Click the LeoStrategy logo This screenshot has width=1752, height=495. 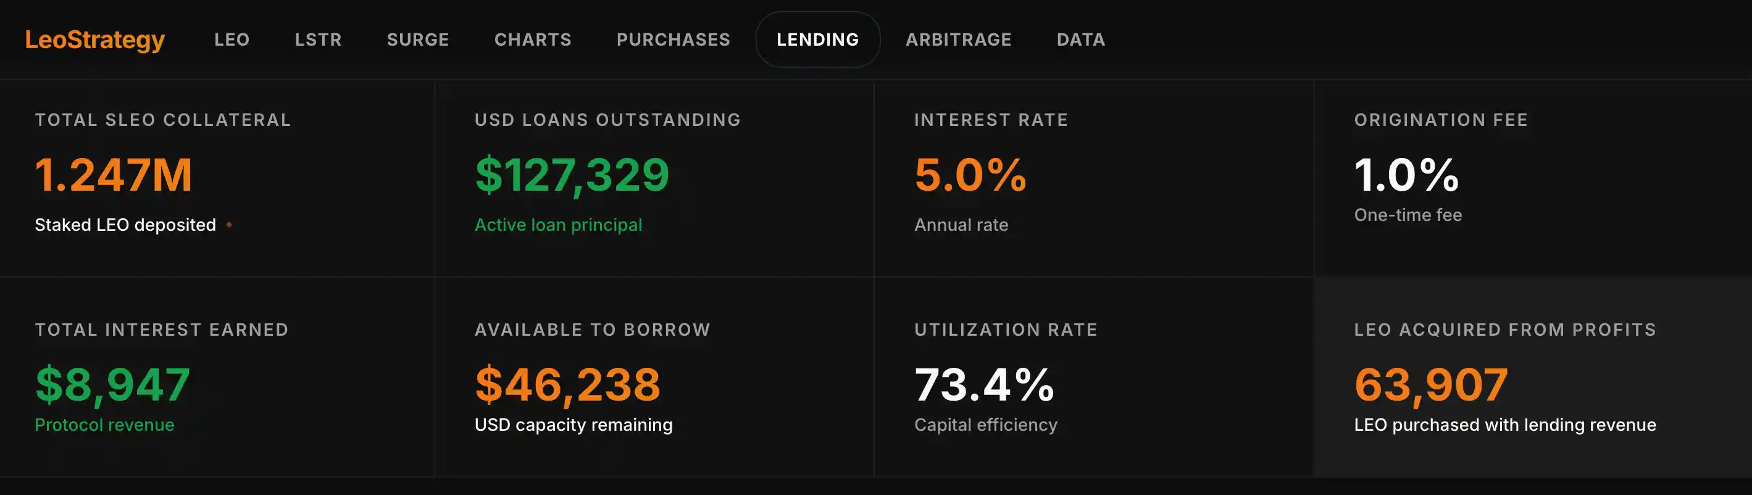point(94,40)
